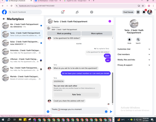Reload the browser page

pyautogui.click(x=12, y=6)
